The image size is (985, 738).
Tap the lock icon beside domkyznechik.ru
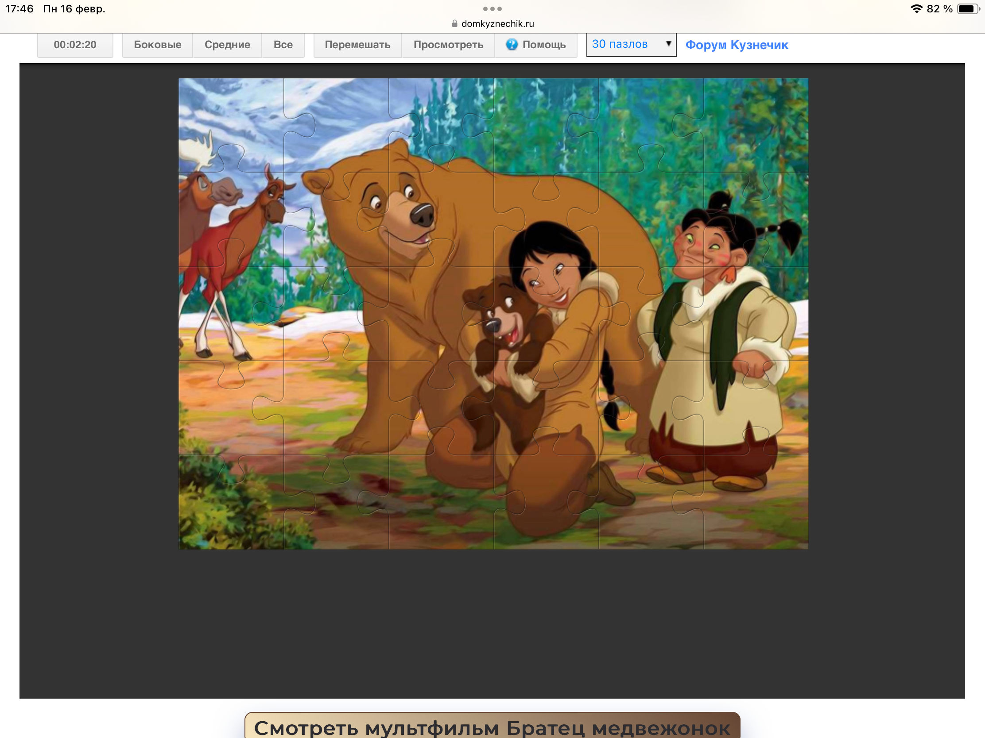455,23
